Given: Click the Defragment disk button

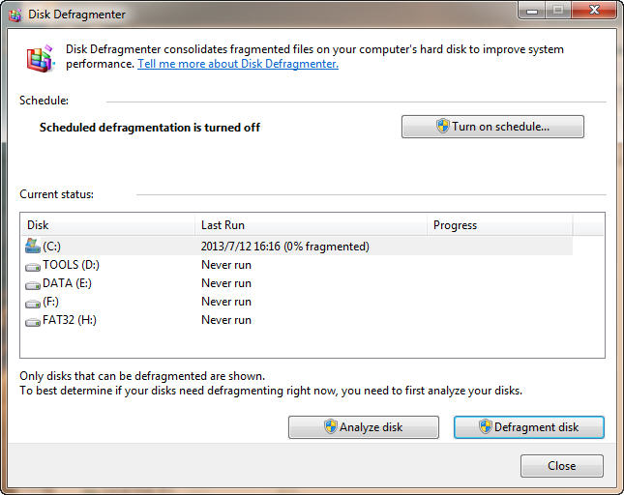Looking at the screenshot, I should pyautogui.click(x=529, y=427).
